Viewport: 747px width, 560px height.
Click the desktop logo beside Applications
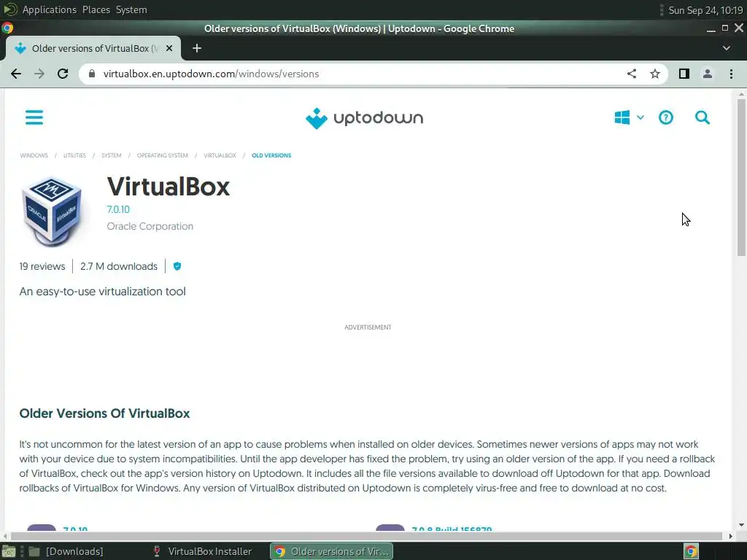10,9
